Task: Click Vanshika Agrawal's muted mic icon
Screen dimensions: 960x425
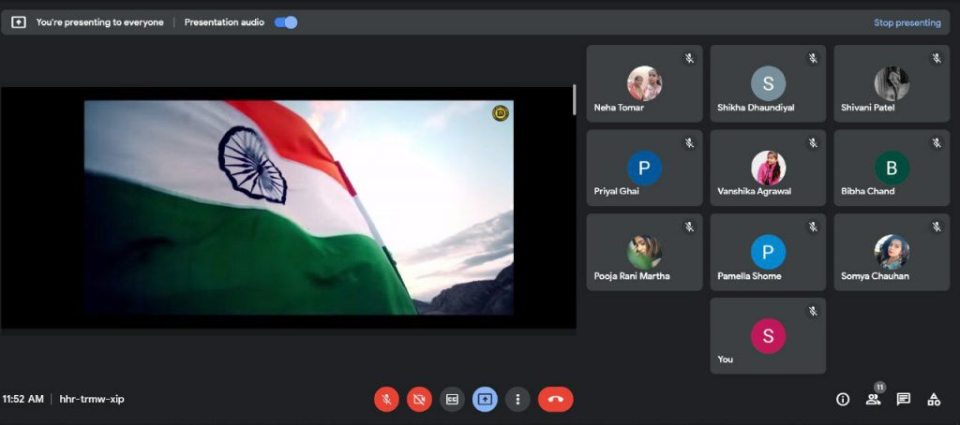Action: click(813, 143)
